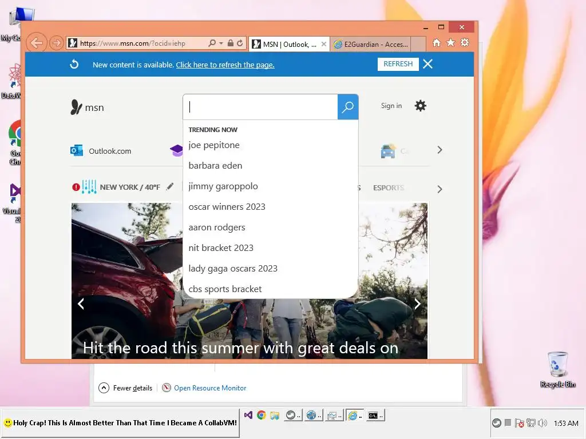586x439 pixels.
Task: Open the Recycle Bin desktop icon
Action: [x=557, y=370]
